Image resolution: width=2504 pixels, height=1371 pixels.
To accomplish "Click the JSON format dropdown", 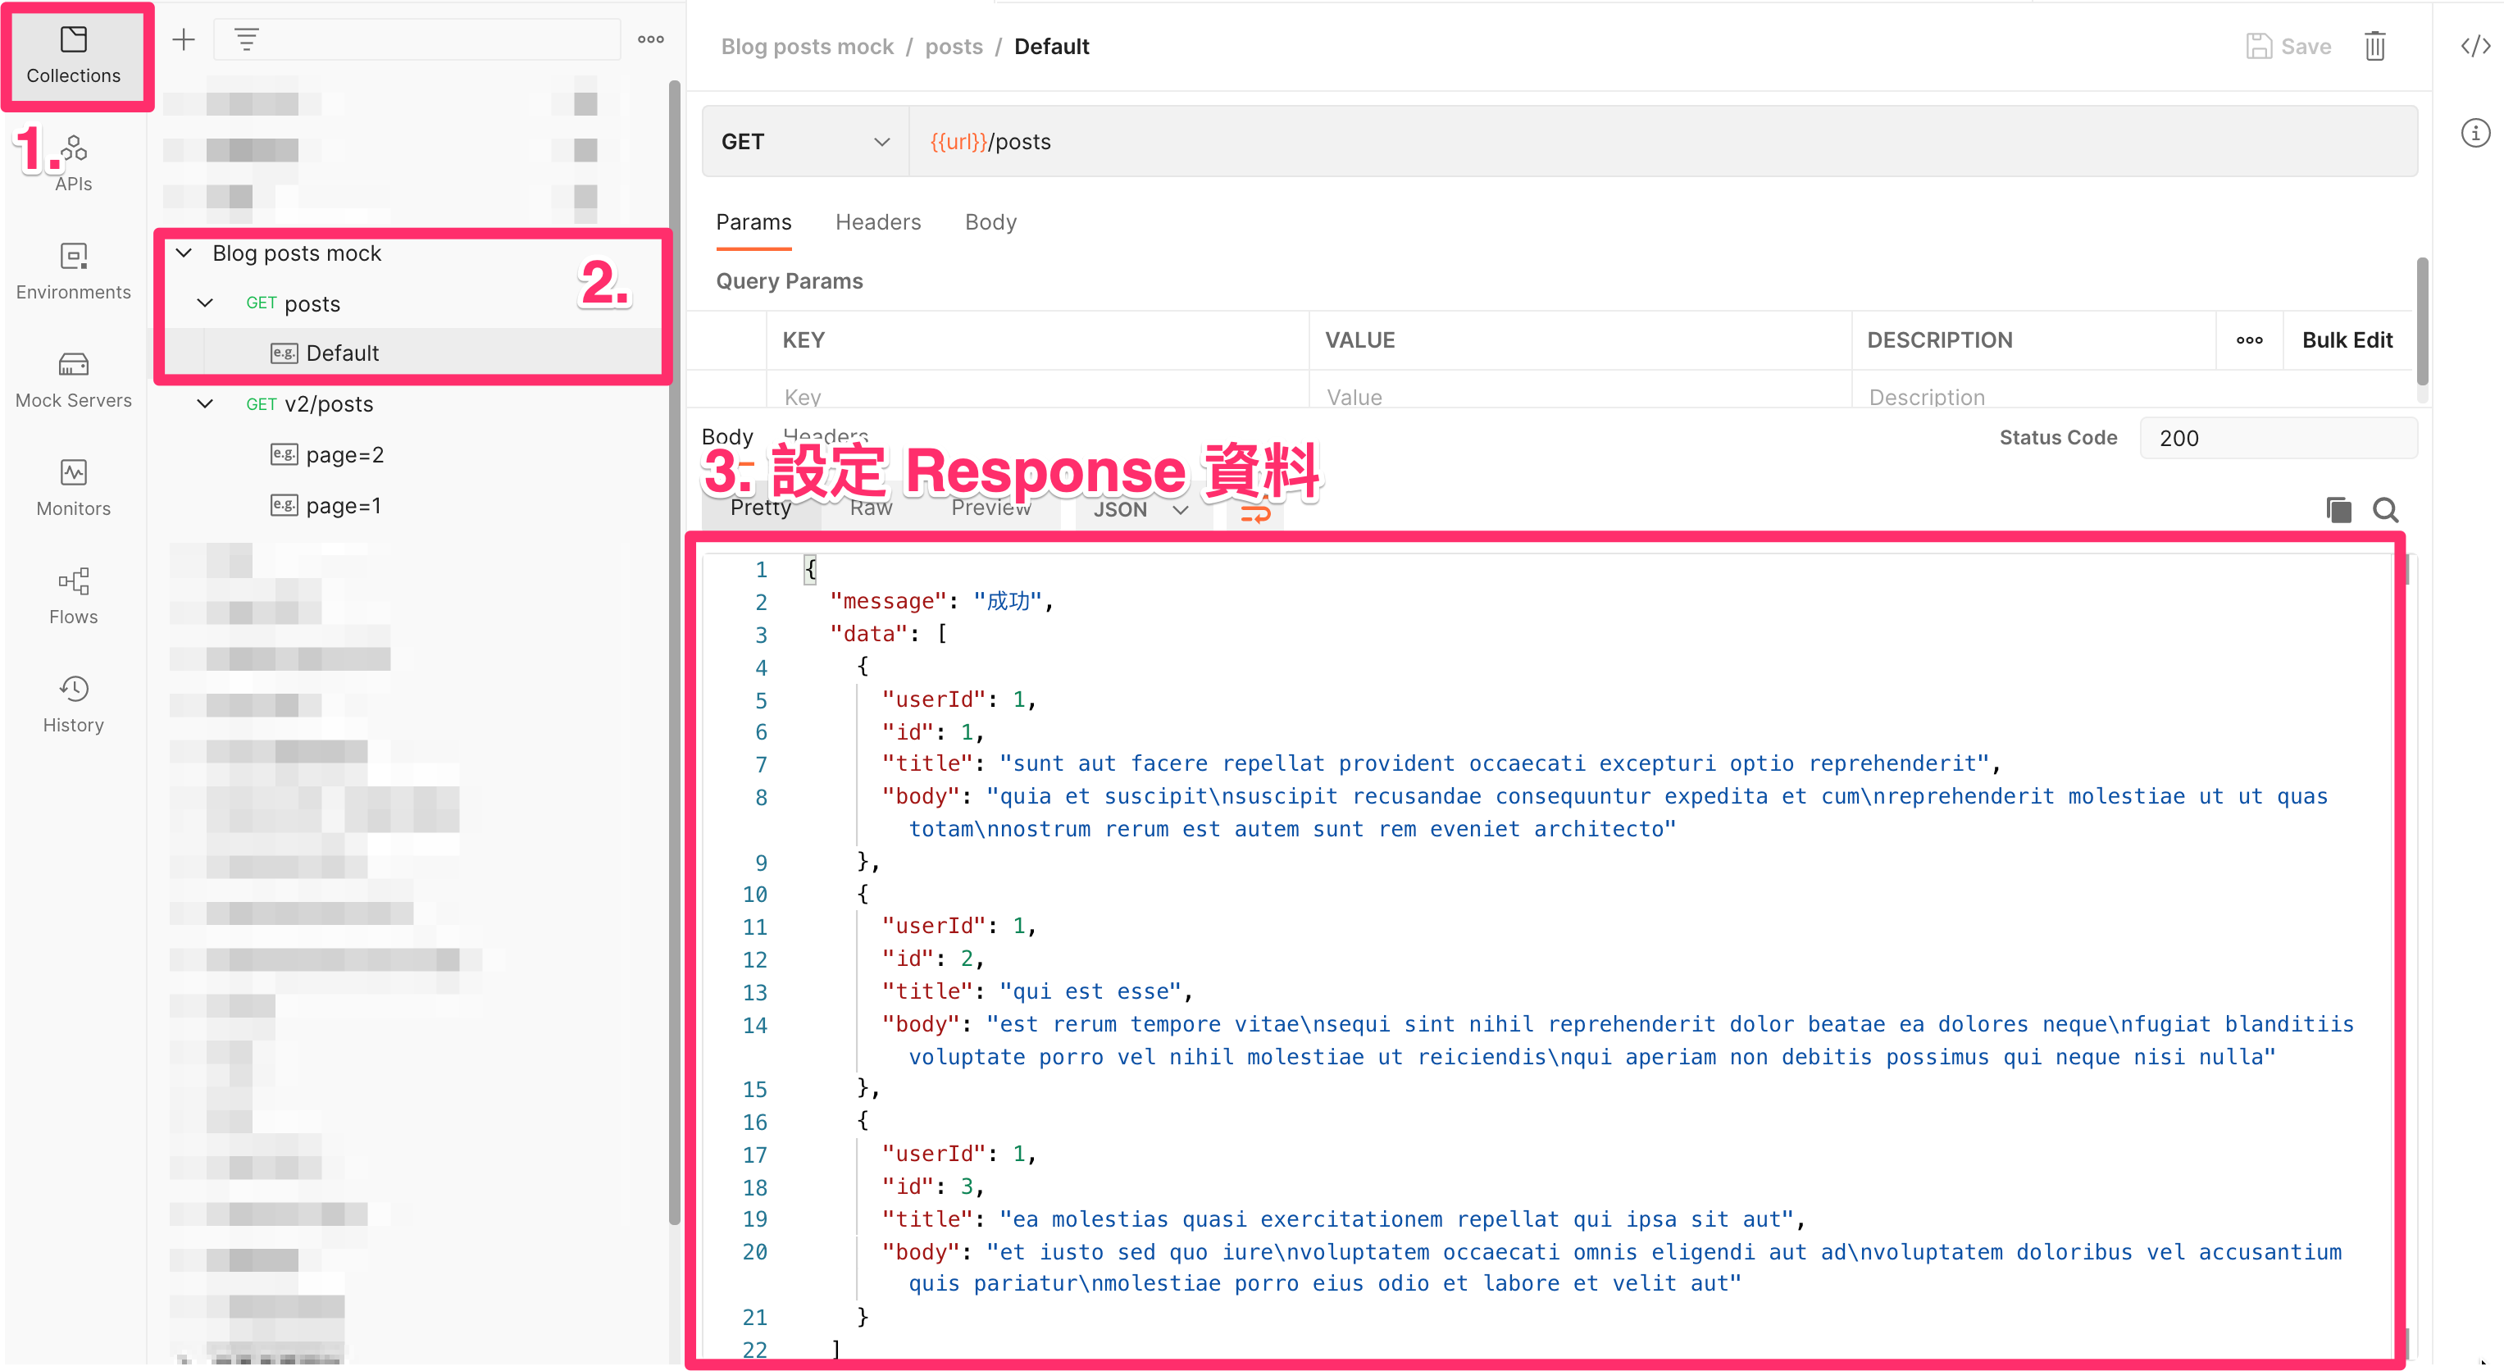I will click(1139, 510).
